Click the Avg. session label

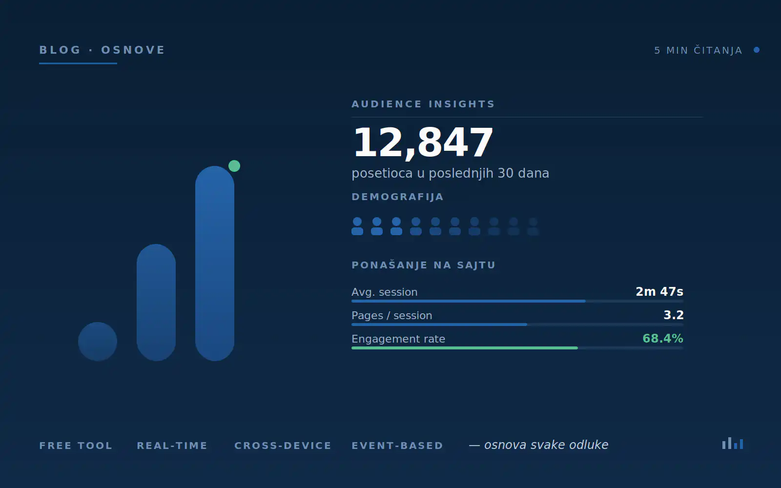click(385, 292)
